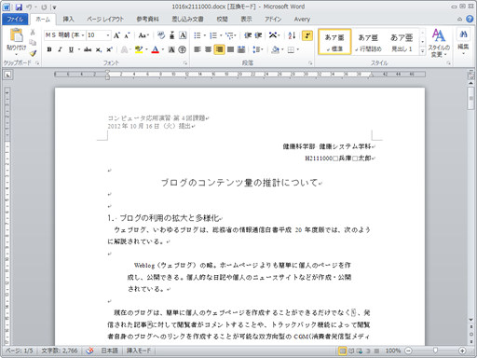Click Increase Indent icon
Viewport: 477px width, 358px height.
[x=258, y=35]
